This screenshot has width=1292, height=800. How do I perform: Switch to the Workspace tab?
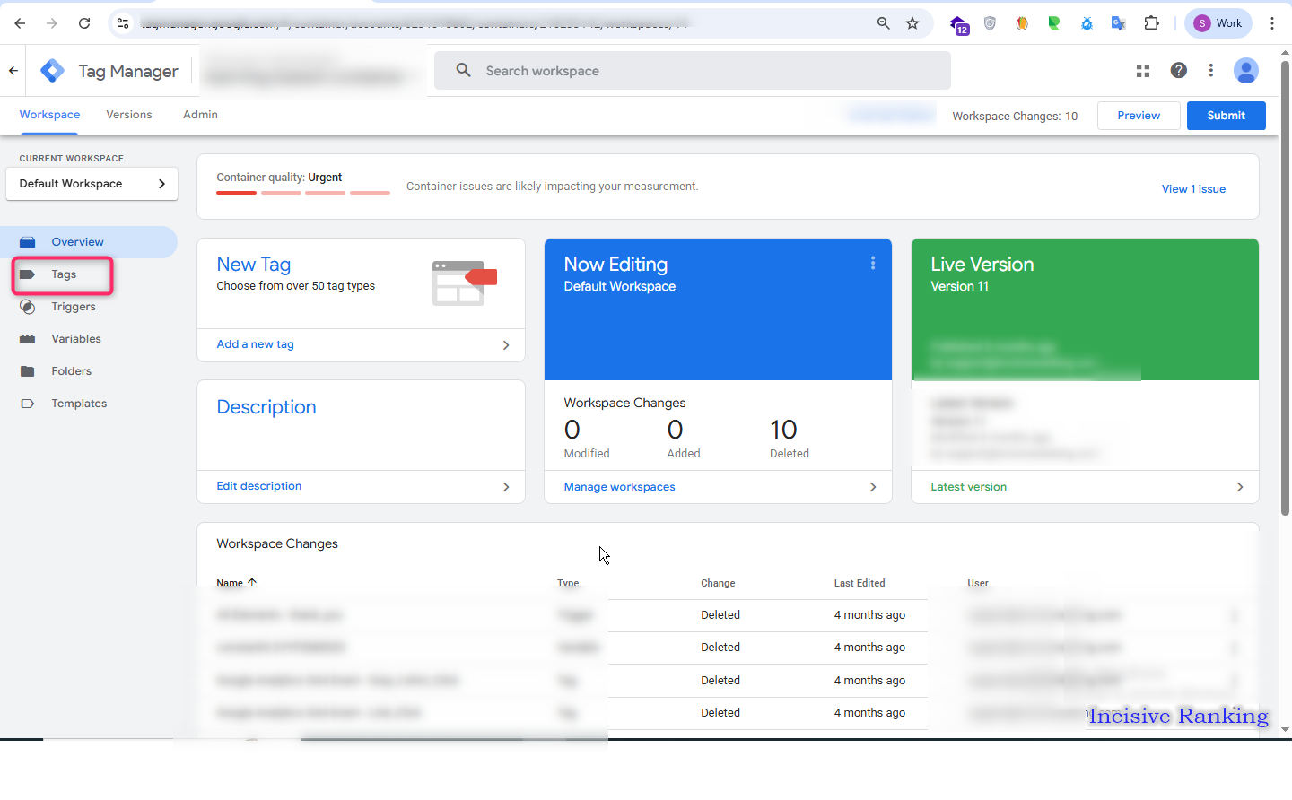(x=49, y=115)
